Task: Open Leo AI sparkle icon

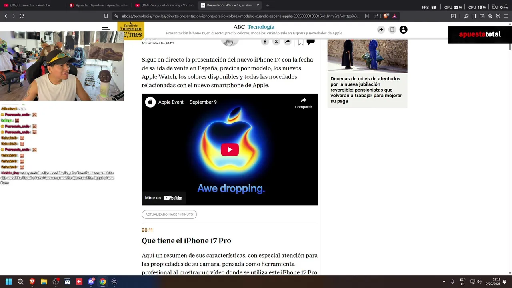Action: [x=490, y=16]
